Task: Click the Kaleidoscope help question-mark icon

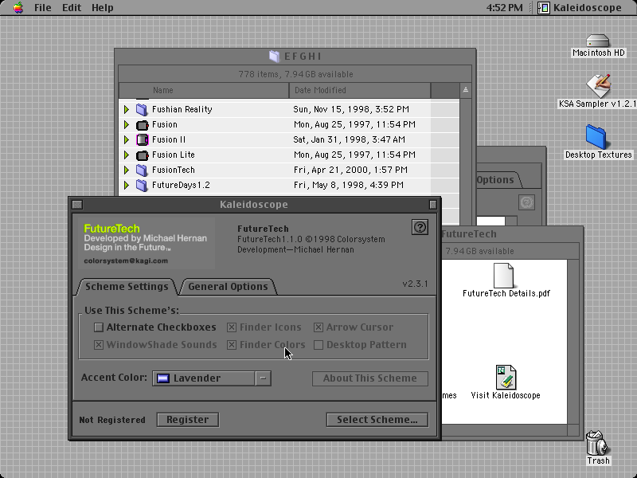Action: pyautogui.click(x=420, y=227)
